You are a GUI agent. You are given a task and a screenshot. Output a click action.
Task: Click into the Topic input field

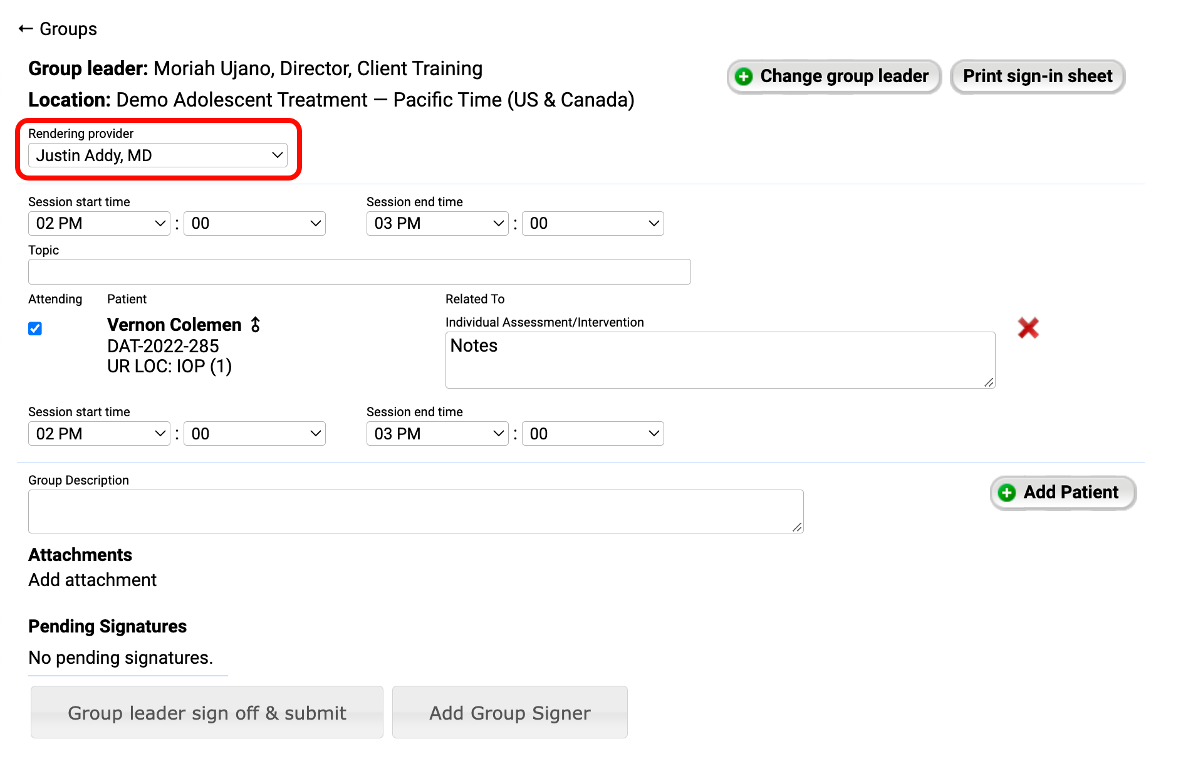pos(359,272)
